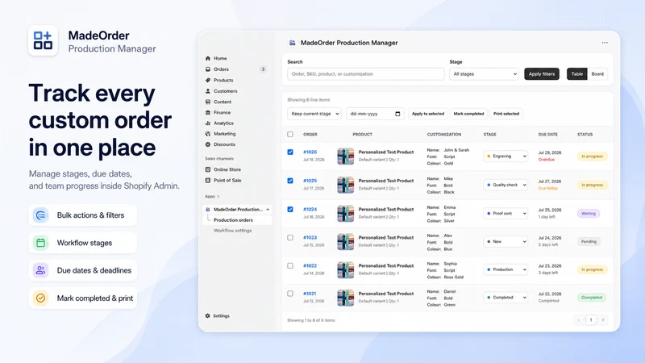Click the Apply filters button
645x363 pixels.
click(541, 74)
